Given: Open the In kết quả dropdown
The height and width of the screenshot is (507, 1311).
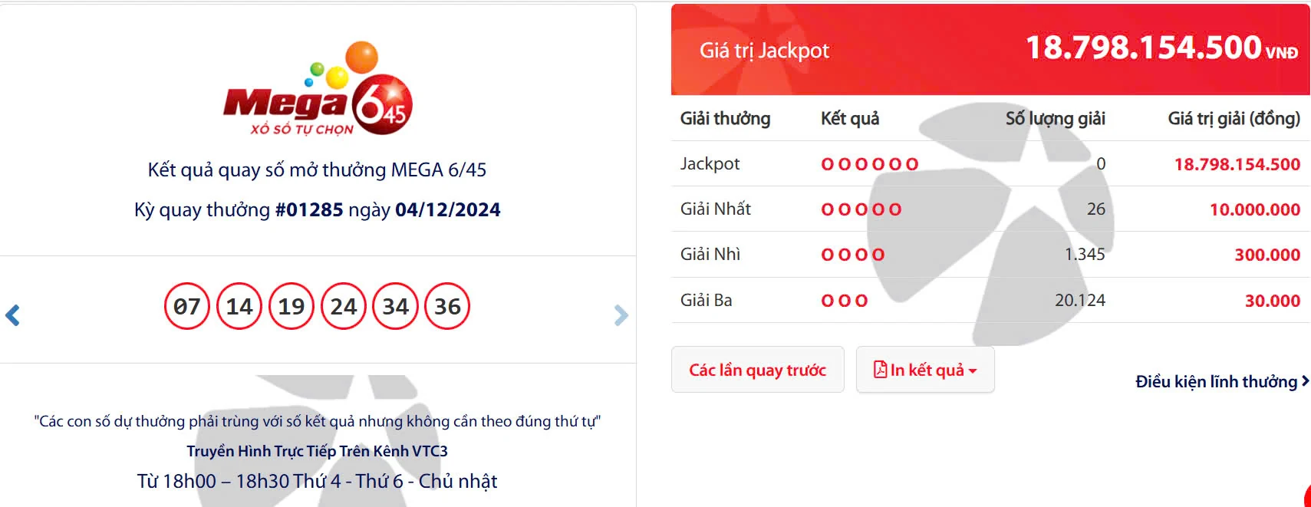Looking at the screenshot, I should pos(925,369).
